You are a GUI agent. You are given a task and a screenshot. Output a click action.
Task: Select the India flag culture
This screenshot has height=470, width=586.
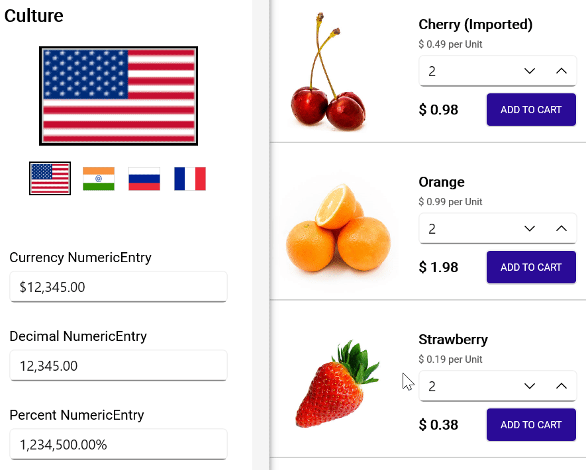(99, 179)
